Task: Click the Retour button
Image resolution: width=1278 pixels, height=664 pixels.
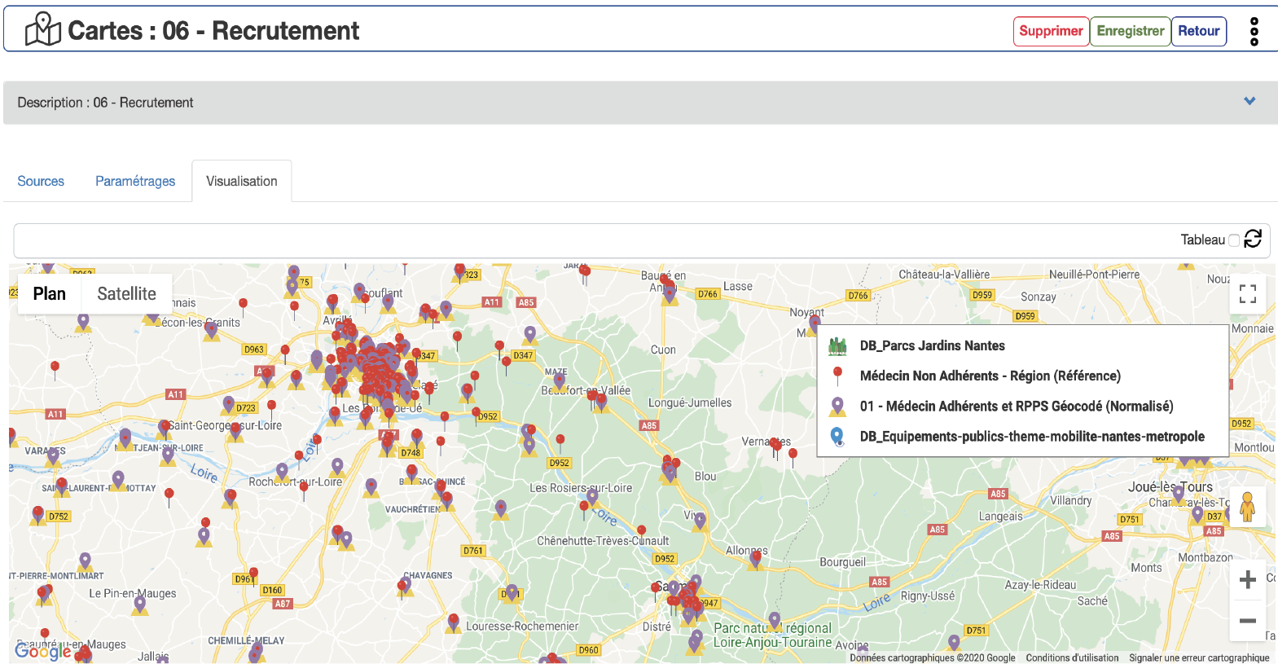Action: [x=1198, y=31]
